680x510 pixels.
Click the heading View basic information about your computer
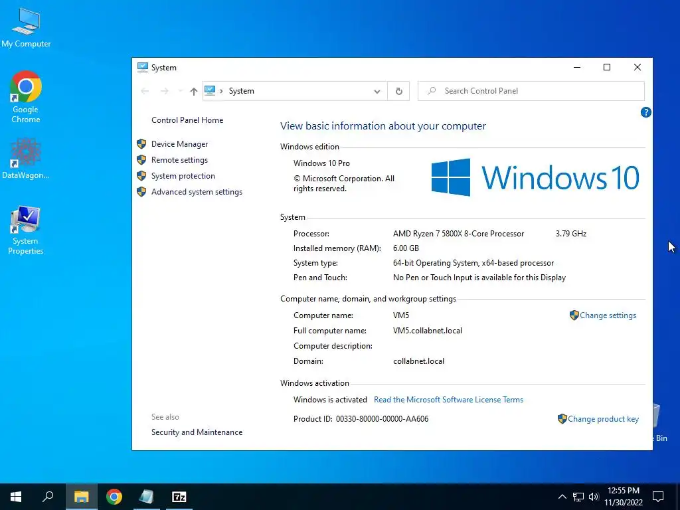click(x=383, y=126)
